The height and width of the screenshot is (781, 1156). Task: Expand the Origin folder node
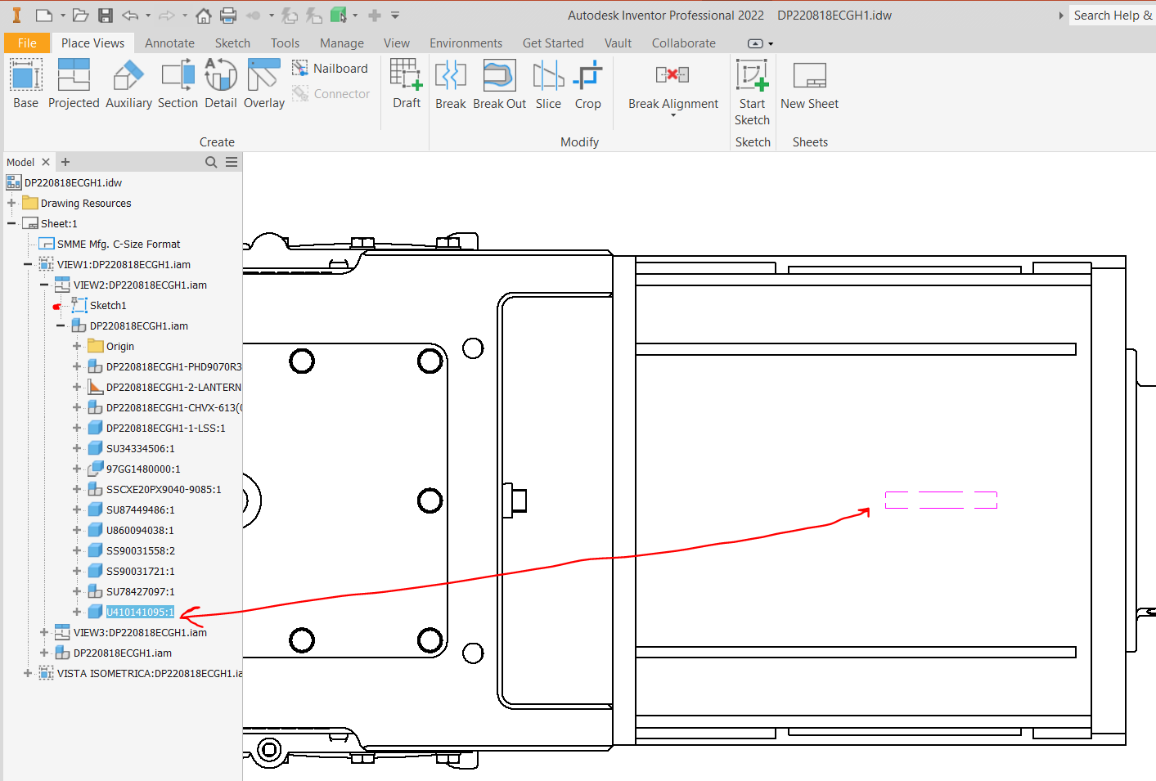click(78, 346)
